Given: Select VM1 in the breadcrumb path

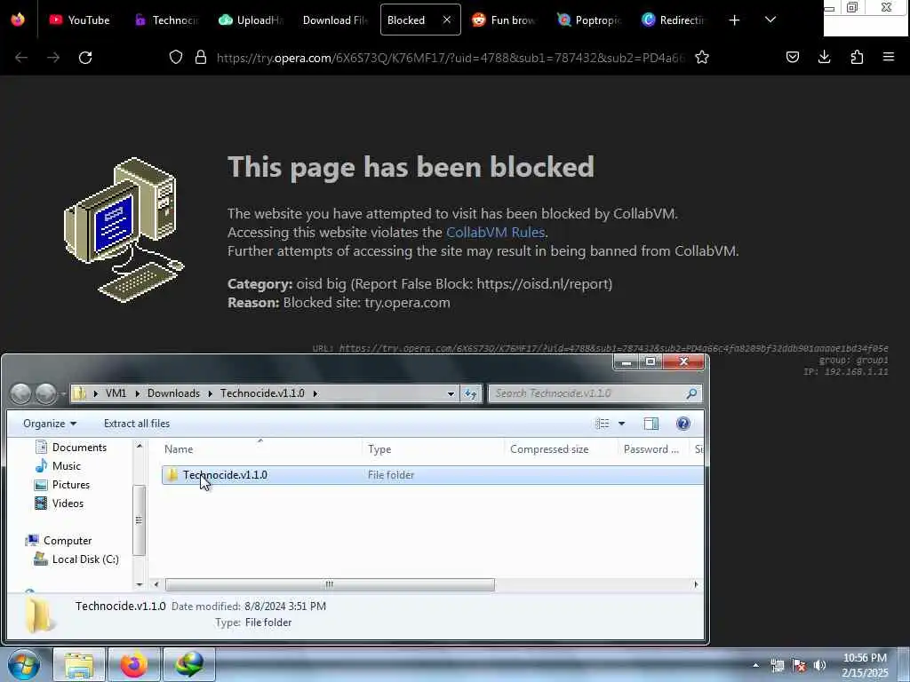Looking at the screenshot, I should (x=116, y=393).
